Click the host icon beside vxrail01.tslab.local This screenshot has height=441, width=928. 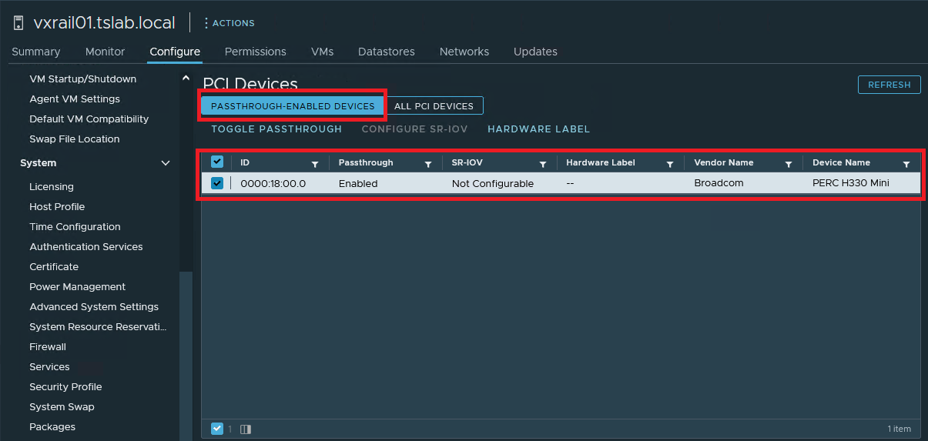pyautogui.click(x=18, y=23)
